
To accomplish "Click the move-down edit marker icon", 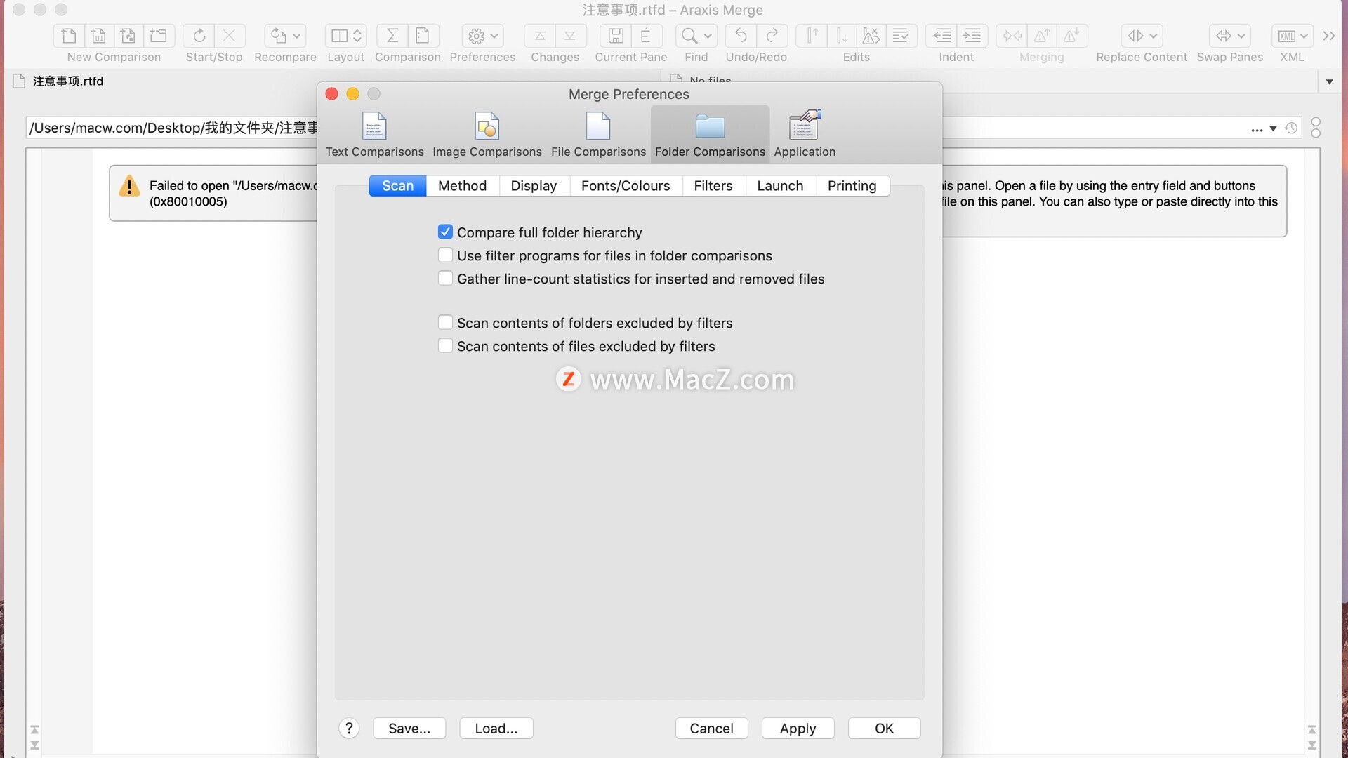I will click(842, 36).
